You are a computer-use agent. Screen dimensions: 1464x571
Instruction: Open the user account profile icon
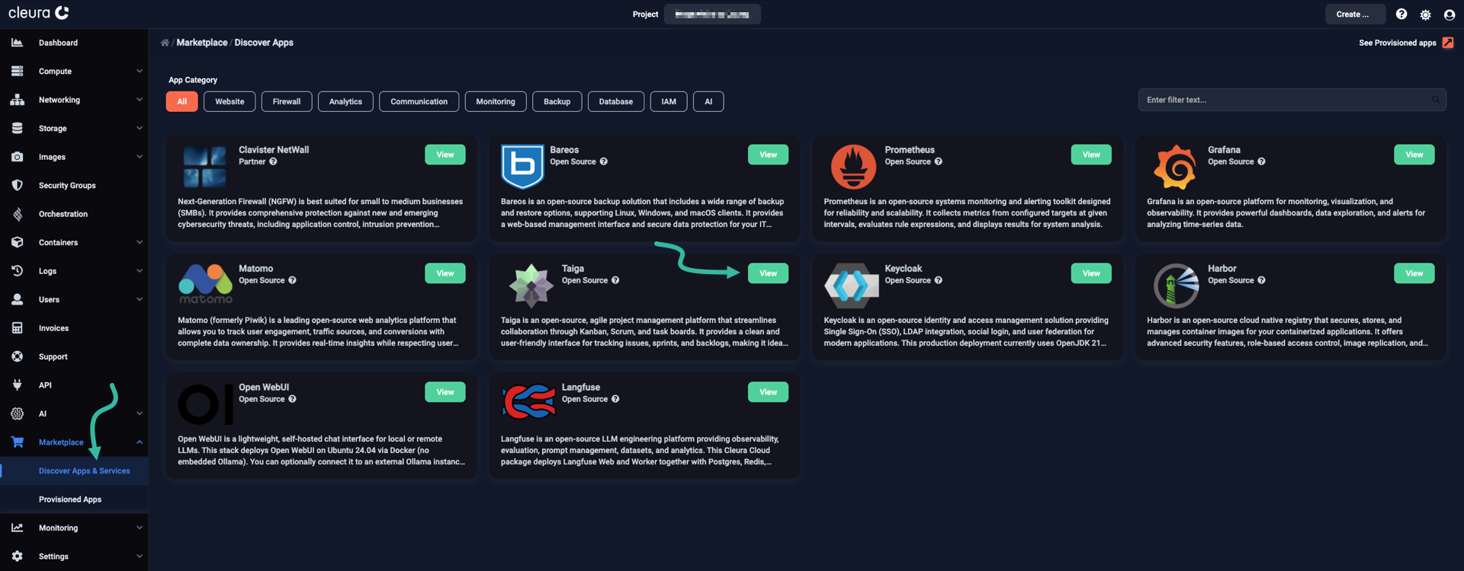pyautogui.click(x=1450, y=14)
